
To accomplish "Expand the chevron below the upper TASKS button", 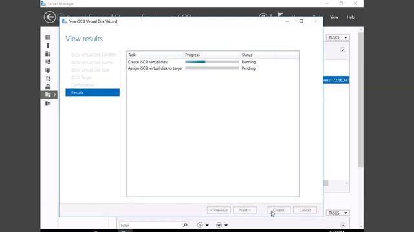I will tap(342, 50).
